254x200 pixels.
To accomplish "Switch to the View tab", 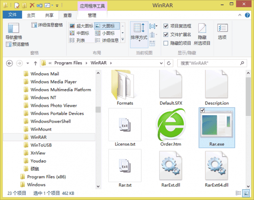I will pos(67,15).
